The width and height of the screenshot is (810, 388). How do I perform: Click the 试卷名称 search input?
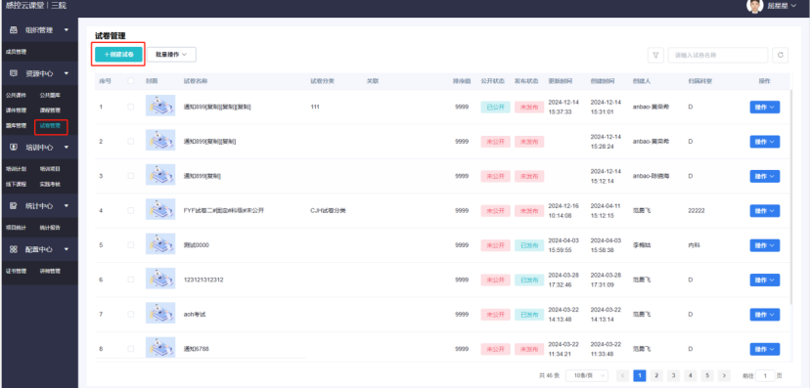[718, 55]
